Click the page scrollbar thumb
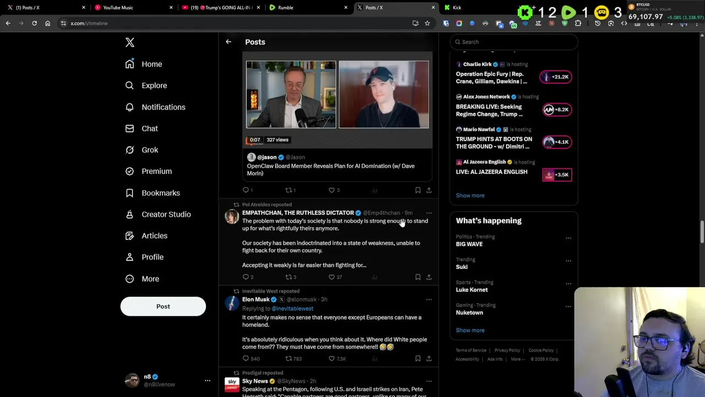This screenshot has width=705, height=397. (x=702, y=232)
